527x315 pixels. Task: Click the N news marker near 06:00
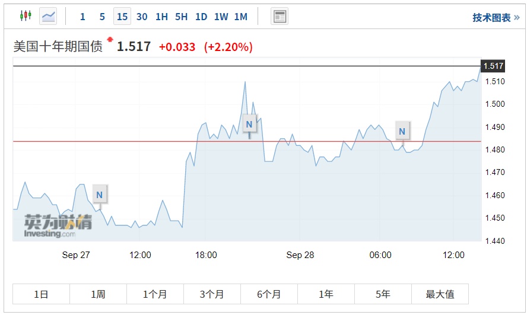coord(402,131)
